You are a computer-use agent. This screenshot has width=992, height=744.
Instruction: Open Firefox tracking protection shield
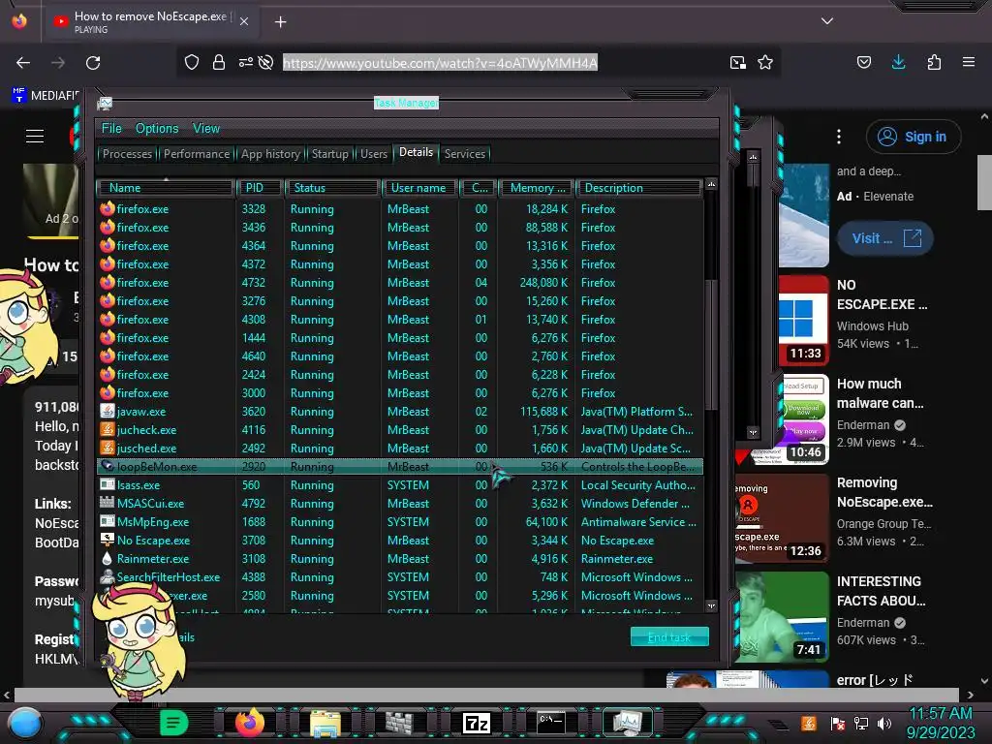click(192, 62)
